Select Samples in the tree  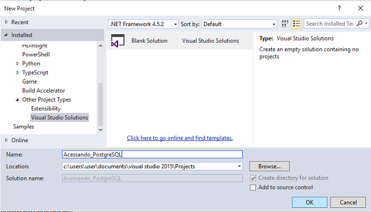click(x=24, y=126)
